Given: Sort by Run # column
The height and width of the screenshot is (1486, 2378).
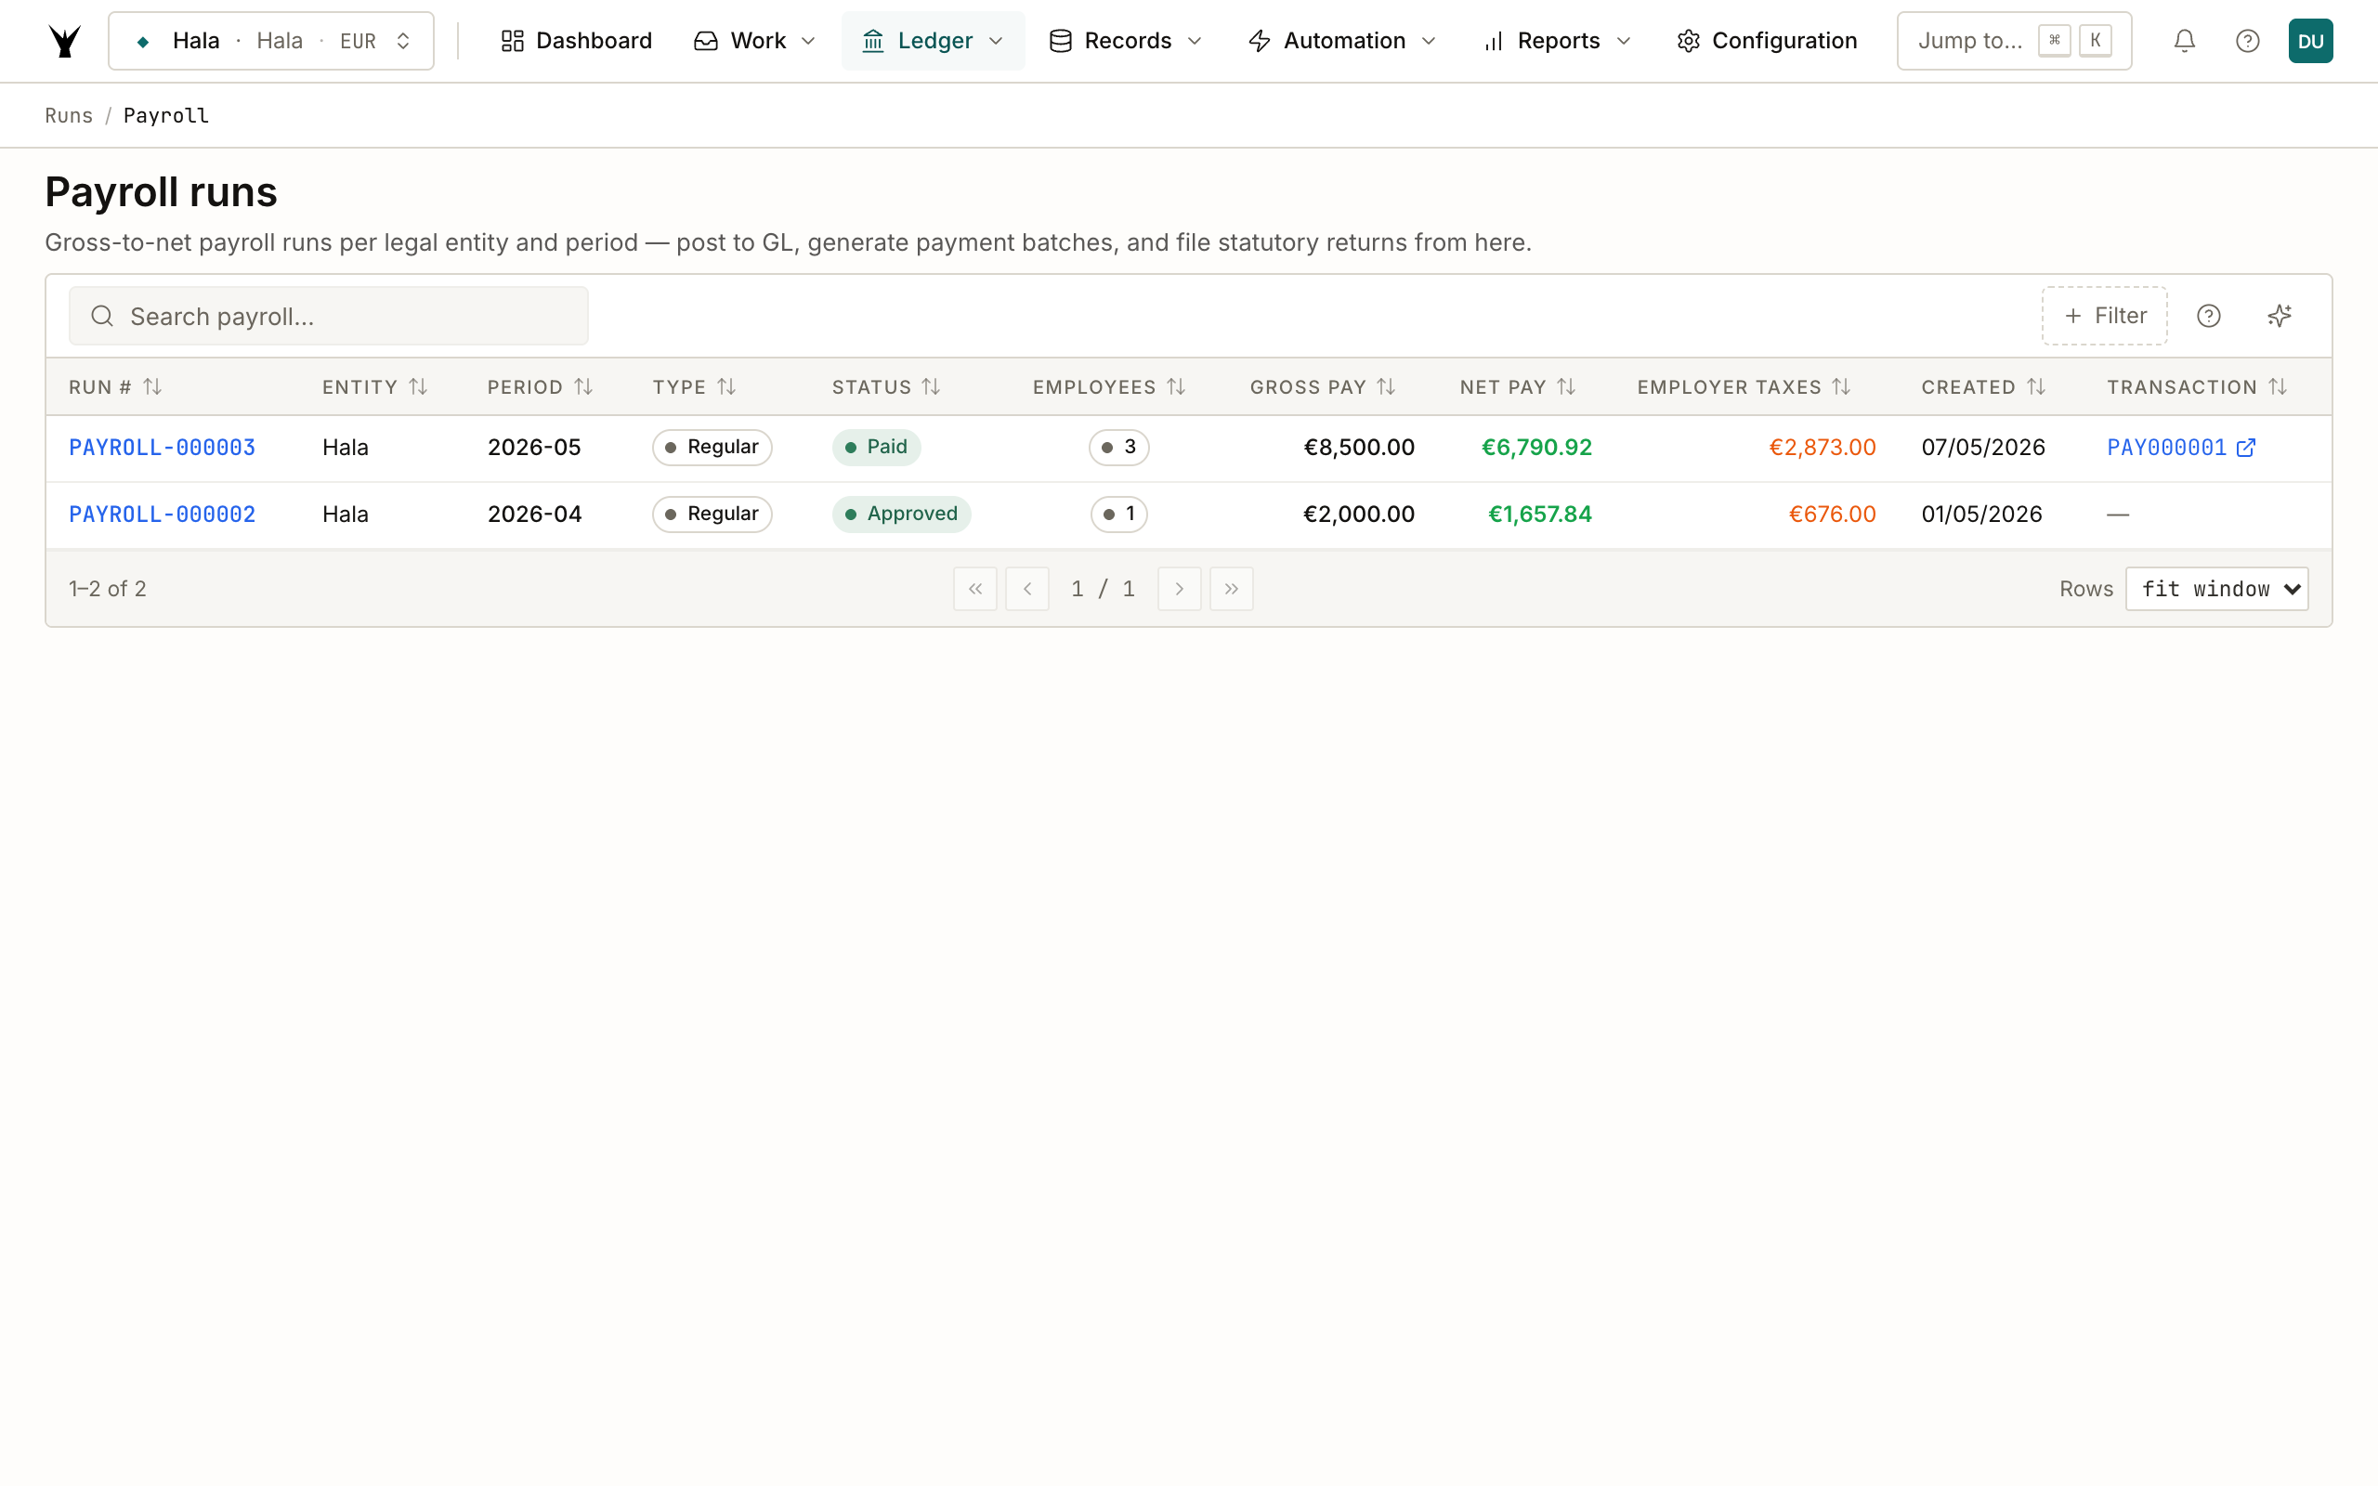Looking at the screenshot, I should [x=115, y=387].
